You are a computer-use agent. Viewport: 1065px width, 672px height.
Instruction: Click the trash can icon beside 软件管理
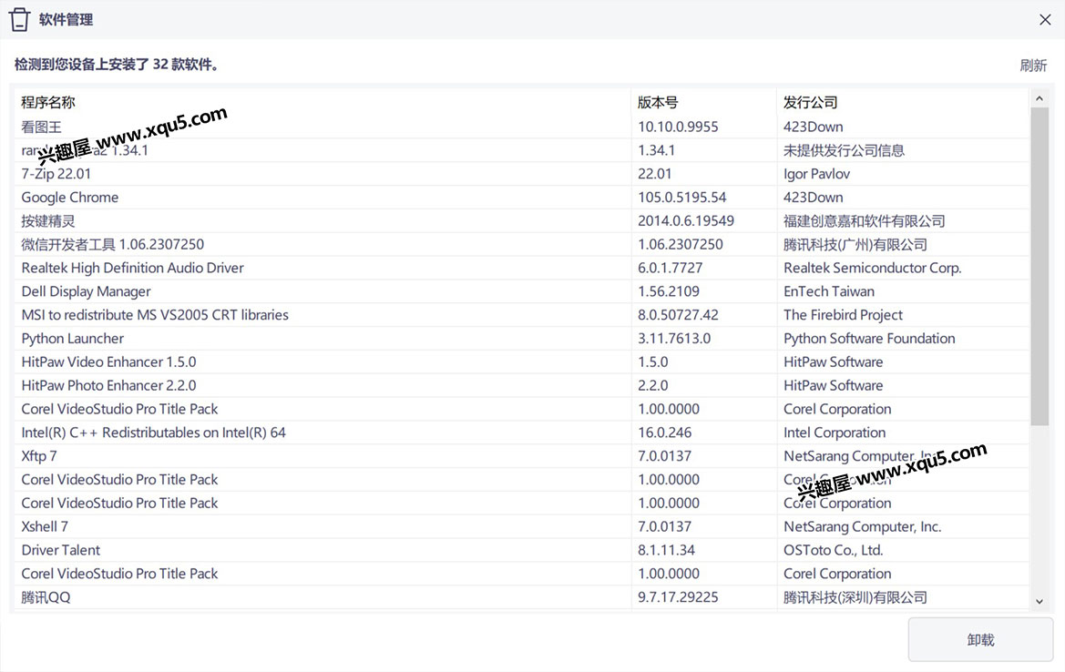20,20
